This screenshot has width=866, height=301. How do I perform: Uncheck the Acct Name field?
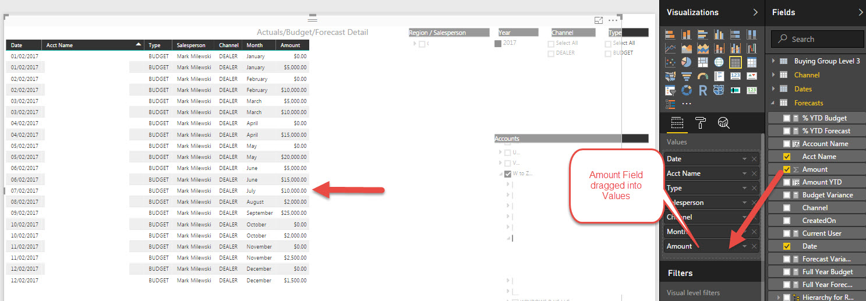point(787,157)
